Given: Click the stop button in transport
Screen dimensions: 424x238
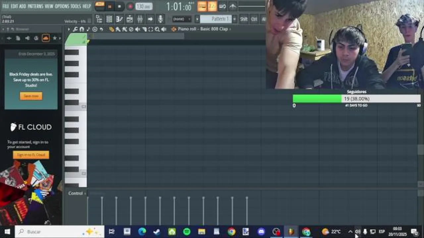Looking at the screenshot, I should pos(119,6).
